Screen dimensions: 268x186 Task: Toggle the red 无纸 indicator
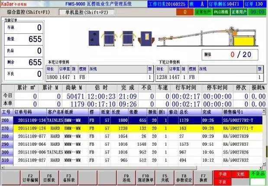coord(239,174)
